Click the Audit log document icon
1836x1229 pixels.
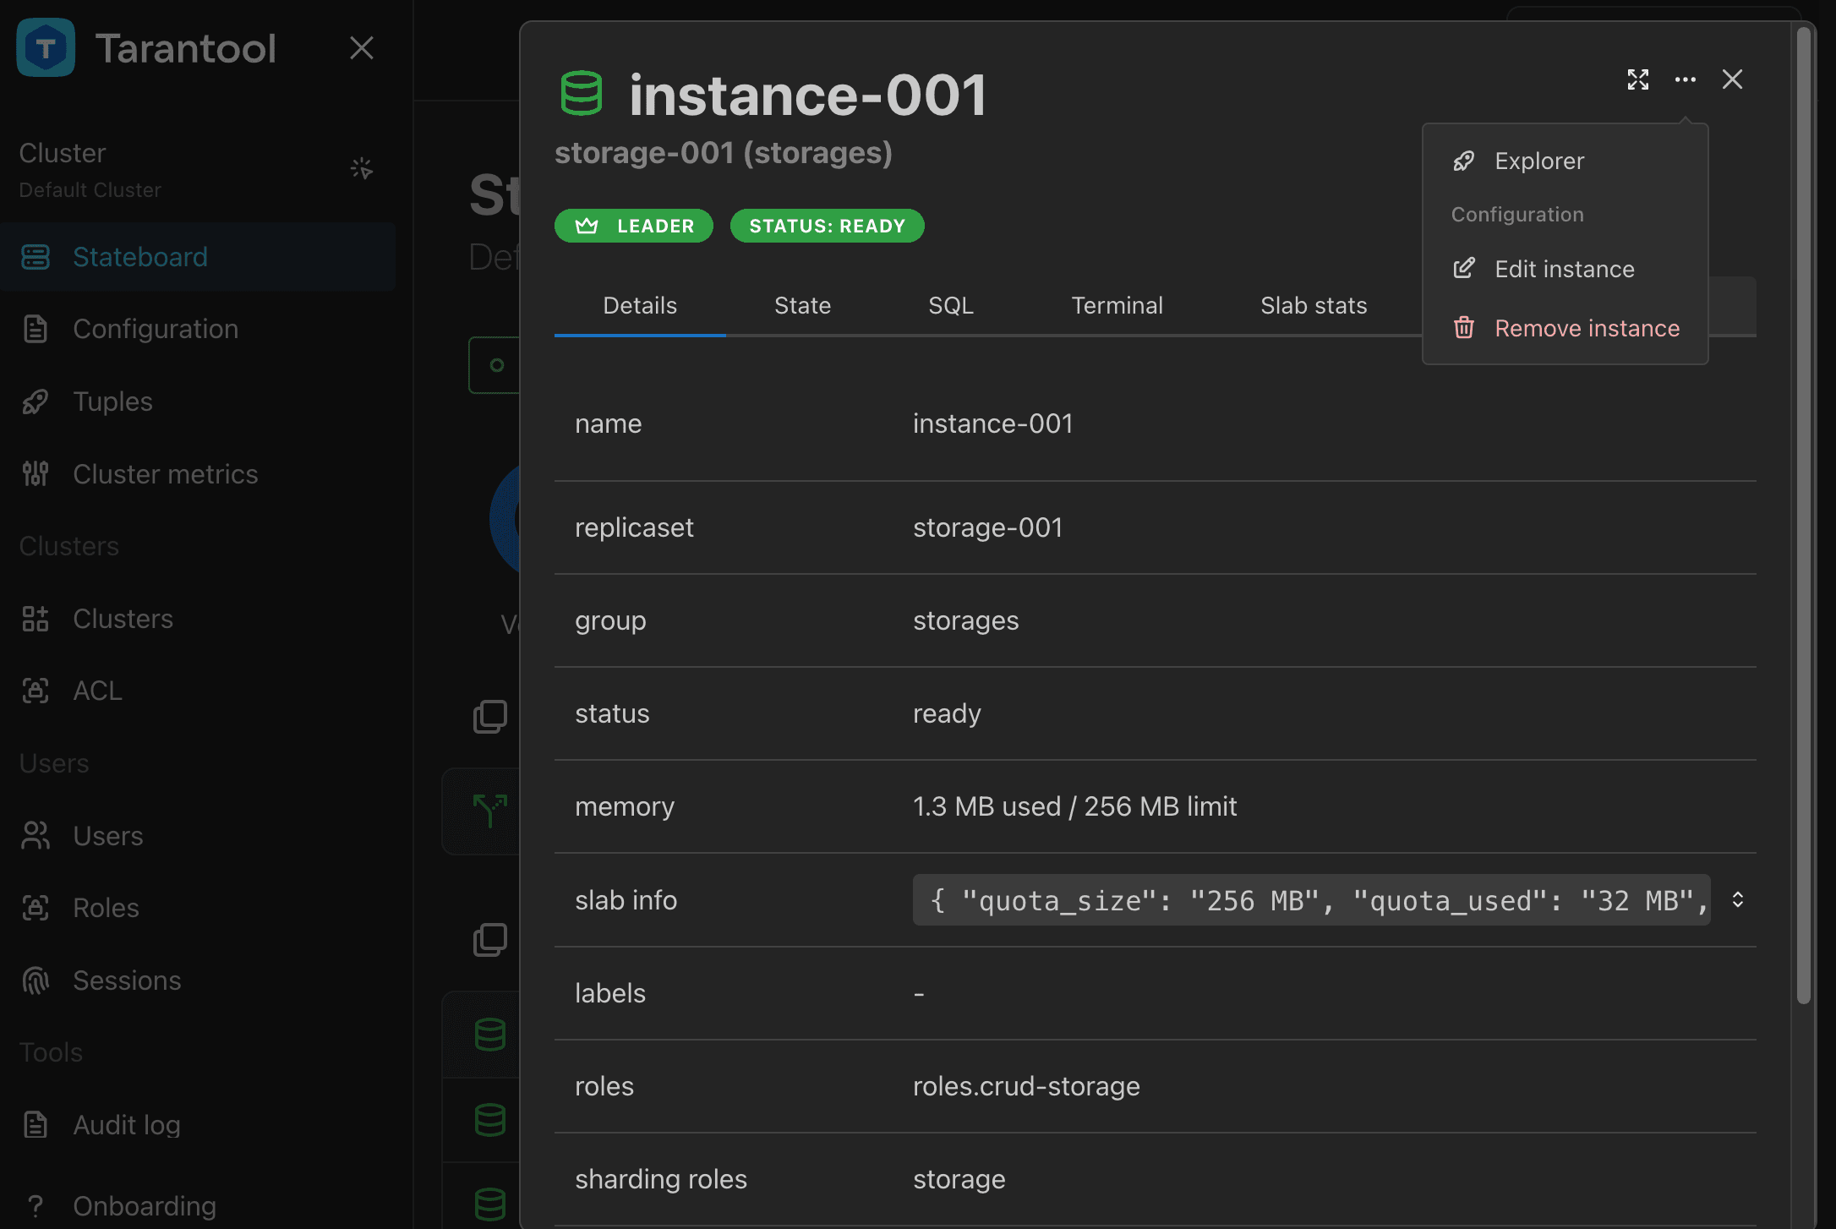(36, 1125)
